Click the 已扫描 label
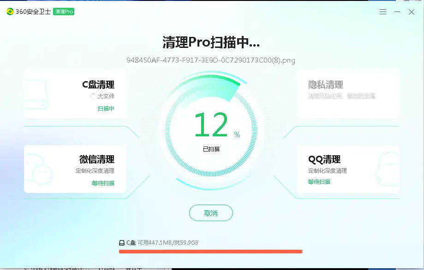The width and height of the screenshot is (424, 270). pyautogui.click(x=211, y=149)
